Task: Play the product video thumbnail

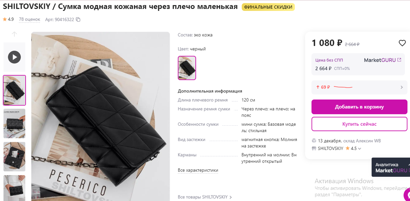Action: coord(14,57)
